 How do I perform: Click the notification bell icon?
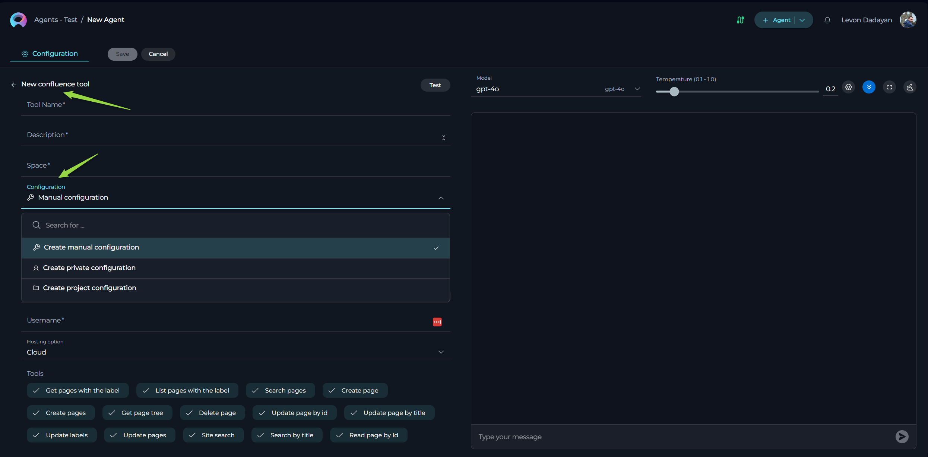pyautogui.click(x=827, y=19)
